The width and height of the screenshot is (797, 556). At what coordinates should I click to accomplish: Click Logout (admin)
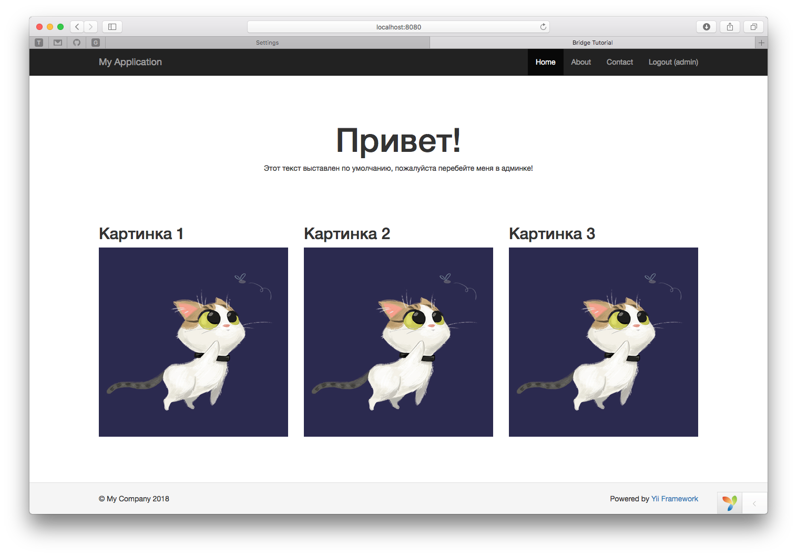coord(673,62)
